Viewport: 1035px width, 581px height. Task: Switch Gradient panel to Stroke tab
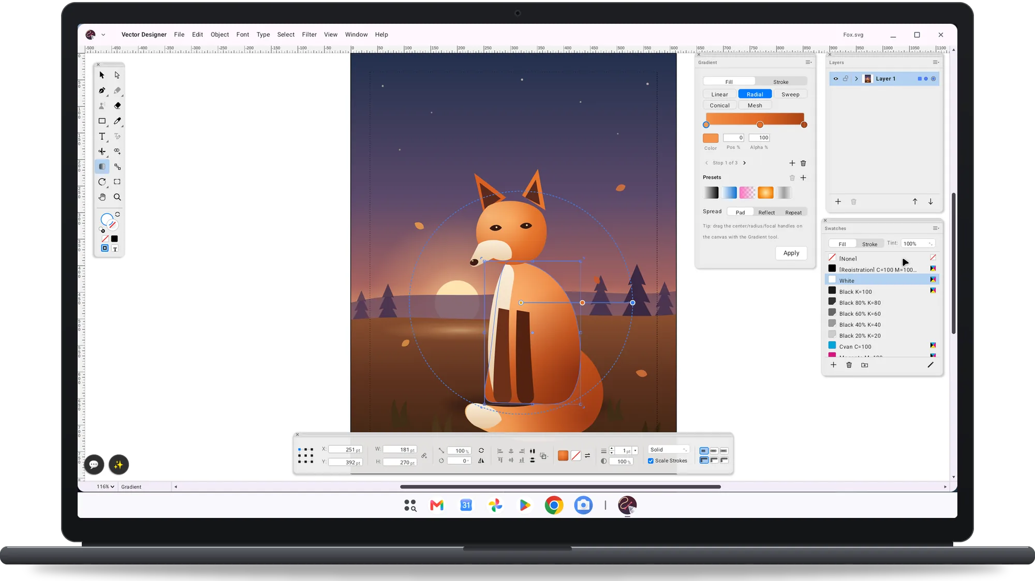[781, 82]
